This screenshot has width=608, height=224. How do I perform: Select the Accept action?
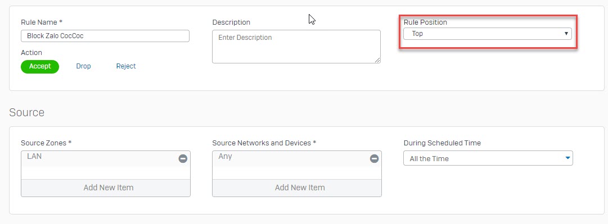40,67
